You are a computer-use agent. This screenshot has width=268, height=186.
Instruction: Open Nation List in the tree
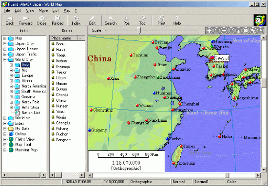pyautogui.click(x=31, y=112)
